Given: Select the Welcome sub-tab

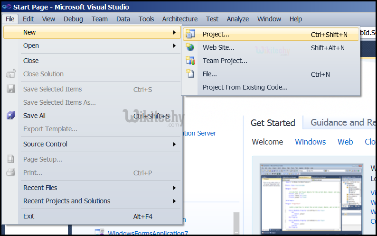Looking at the screenshot, I should (x=267, y=142).
